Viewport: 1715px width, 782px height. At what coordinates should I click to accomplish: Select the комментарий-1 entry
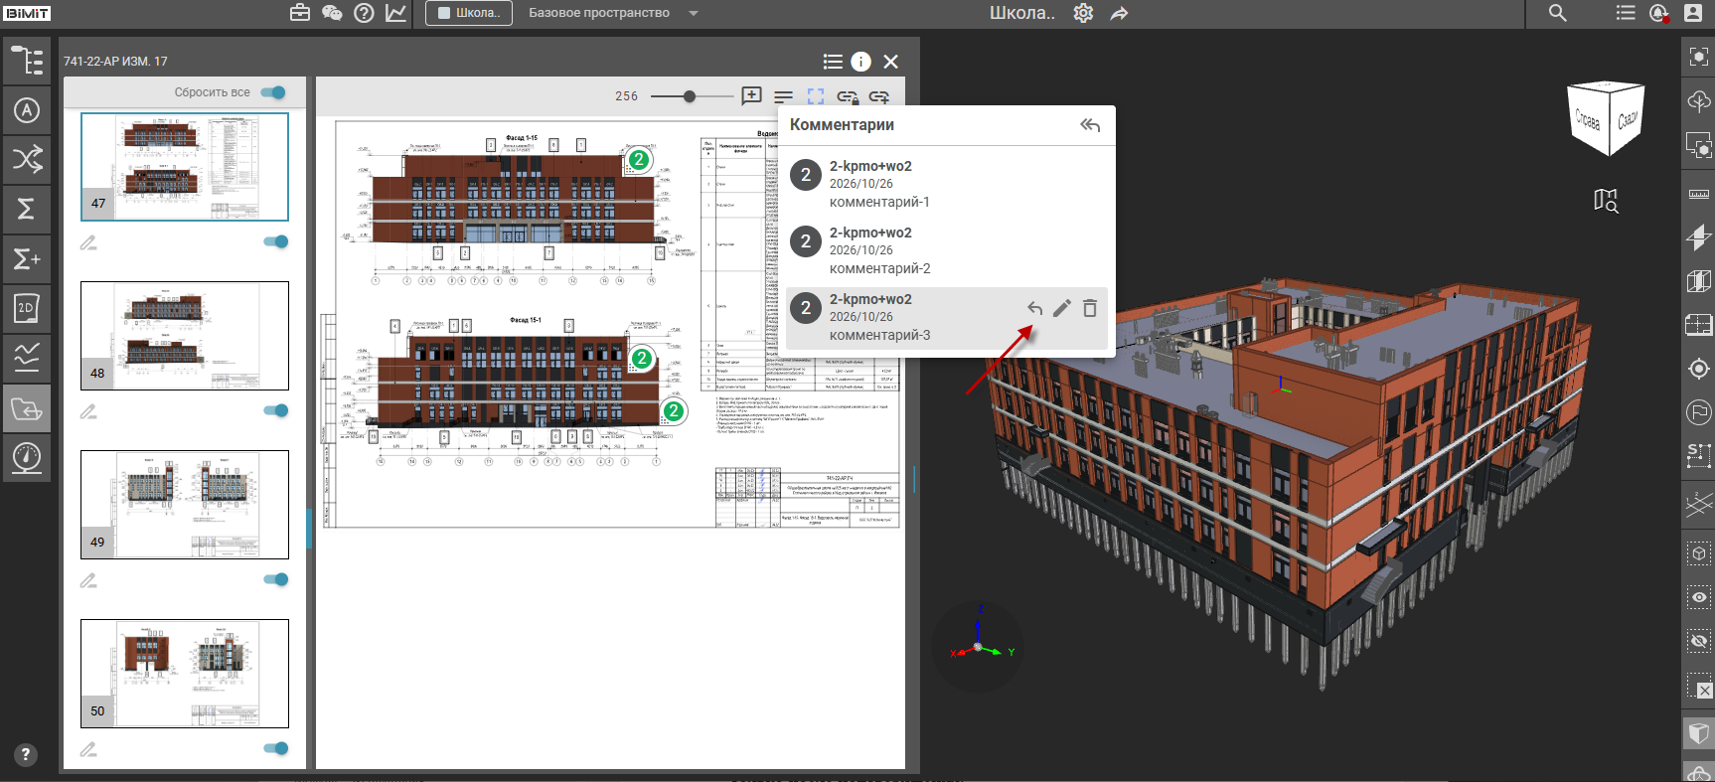click(x=947, y=184)
